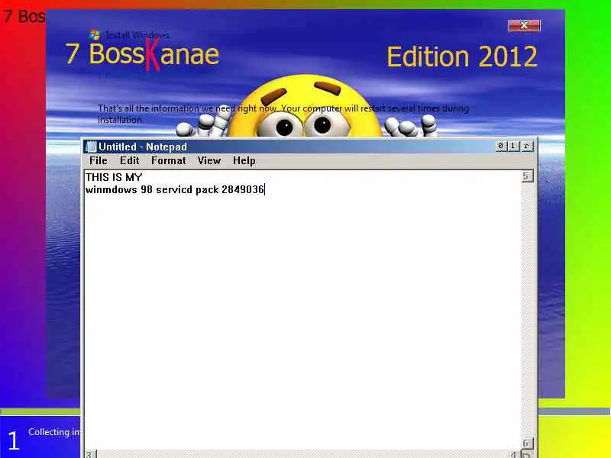The height and width of the screenshot is (458, 611).
Task: Close the Untitled Notepad window
Action: click(x=526, y=146)
